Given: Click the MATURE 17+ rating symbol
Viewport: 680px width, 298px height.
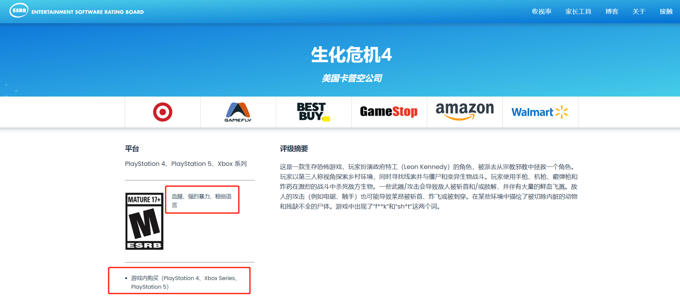Looking at the screenshot, I should [x=144, y=221].
